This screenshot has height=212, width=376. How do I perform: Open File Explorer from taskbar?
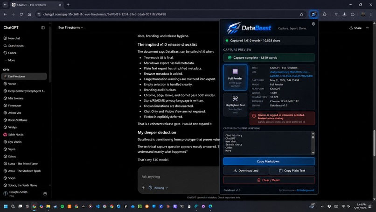[48, 206]
